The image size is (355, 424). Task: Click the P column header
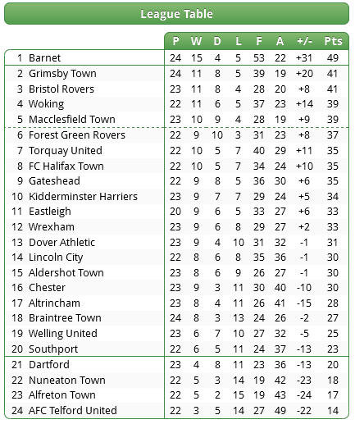click(175, 41)
